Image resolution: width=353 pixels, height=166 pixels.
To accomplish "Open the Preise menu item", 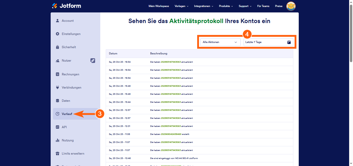I will coord(279,6).
